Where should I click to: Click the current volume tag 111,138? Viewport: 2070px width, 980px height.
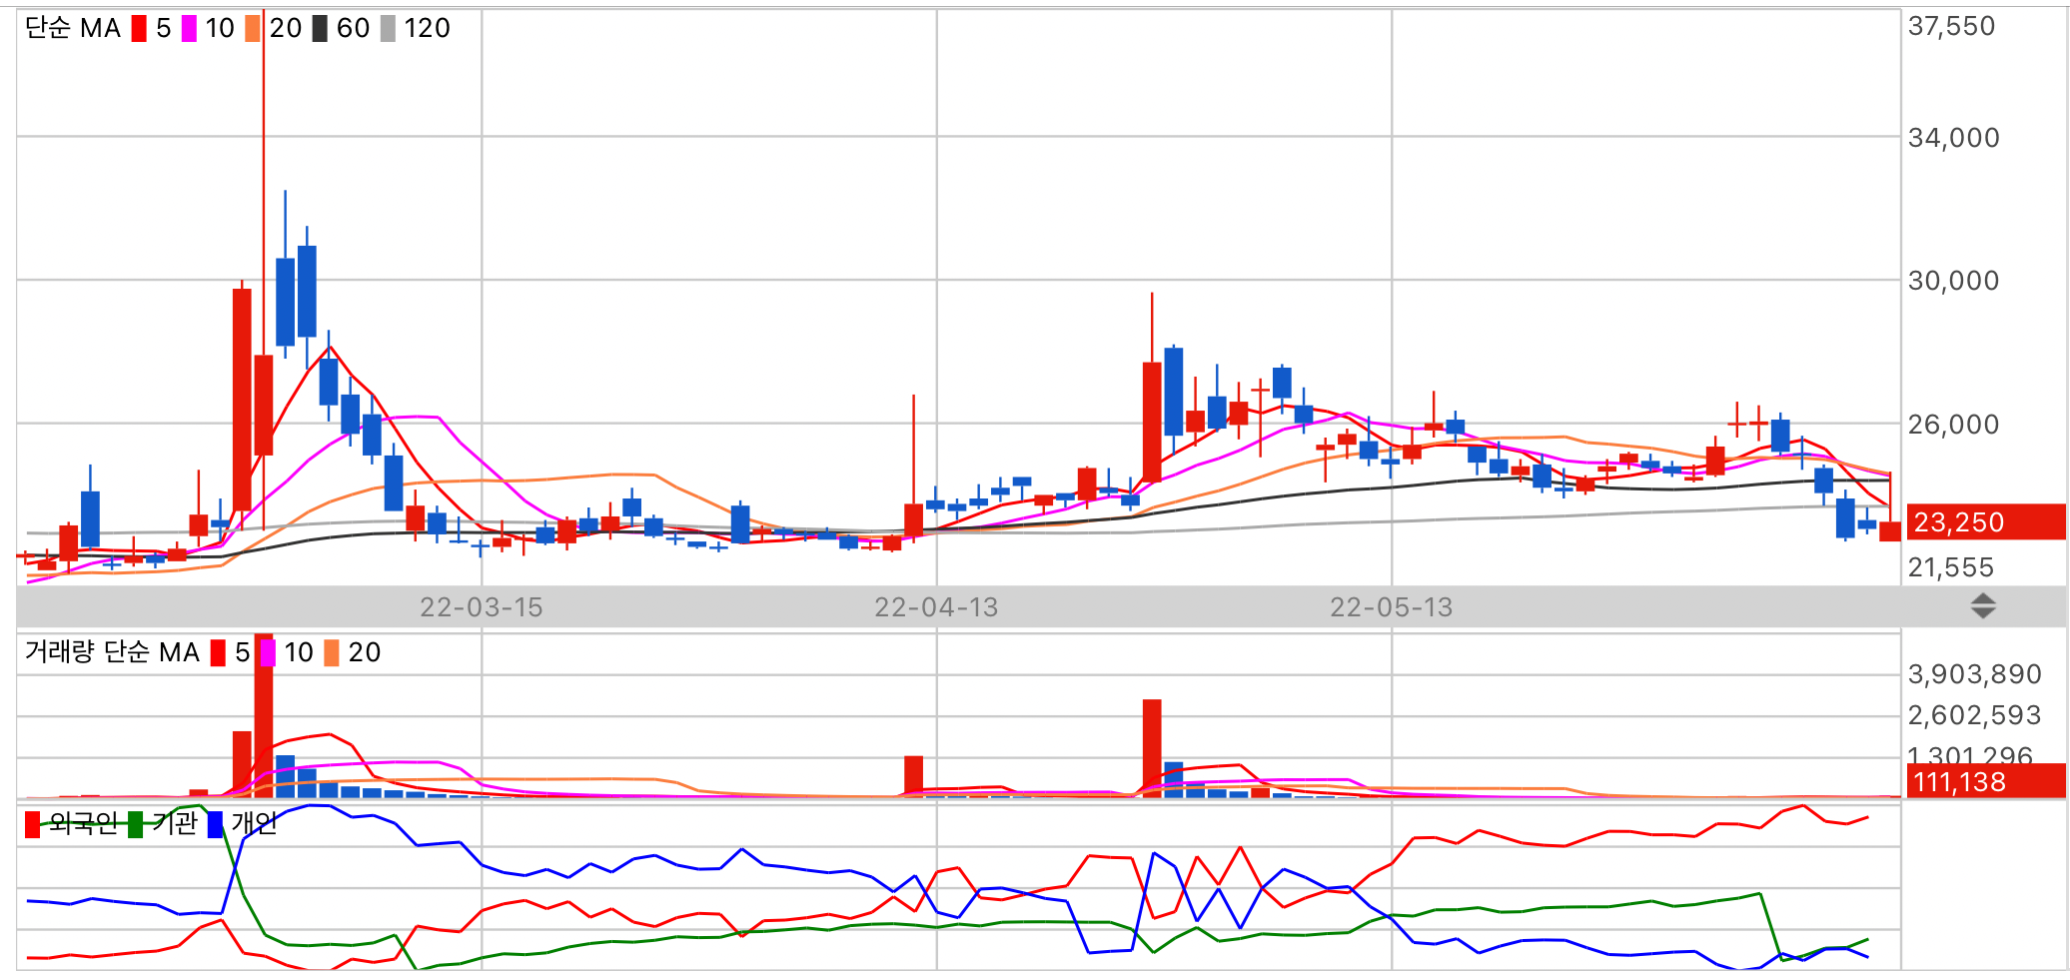click(1986, 781)
